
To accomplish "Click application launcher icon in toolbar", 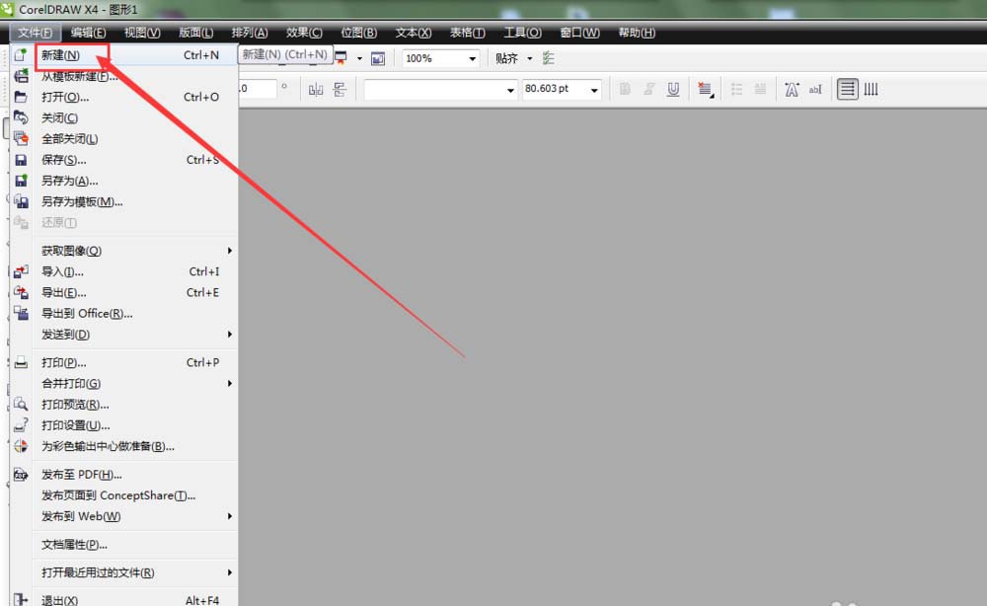I will (x=342, y=58).
